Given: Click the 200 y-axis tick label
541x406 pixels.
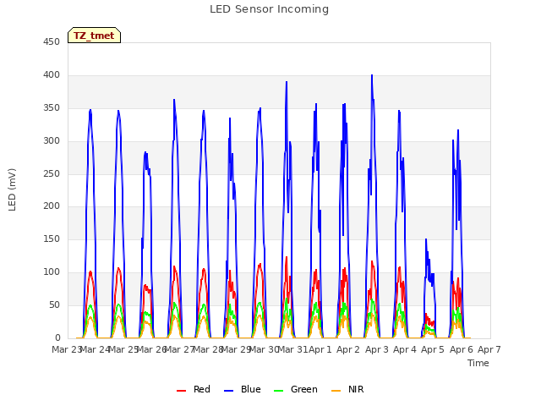Looking at the screenshot, I should pos(52,206).
